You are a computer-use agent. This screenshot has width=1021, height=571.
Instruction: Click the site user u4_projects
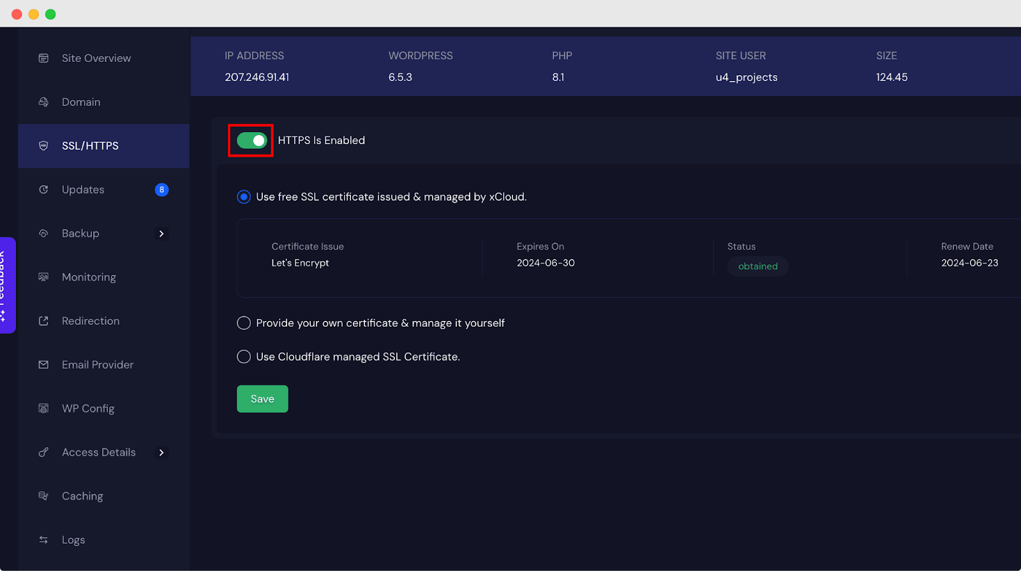(747, 77)
